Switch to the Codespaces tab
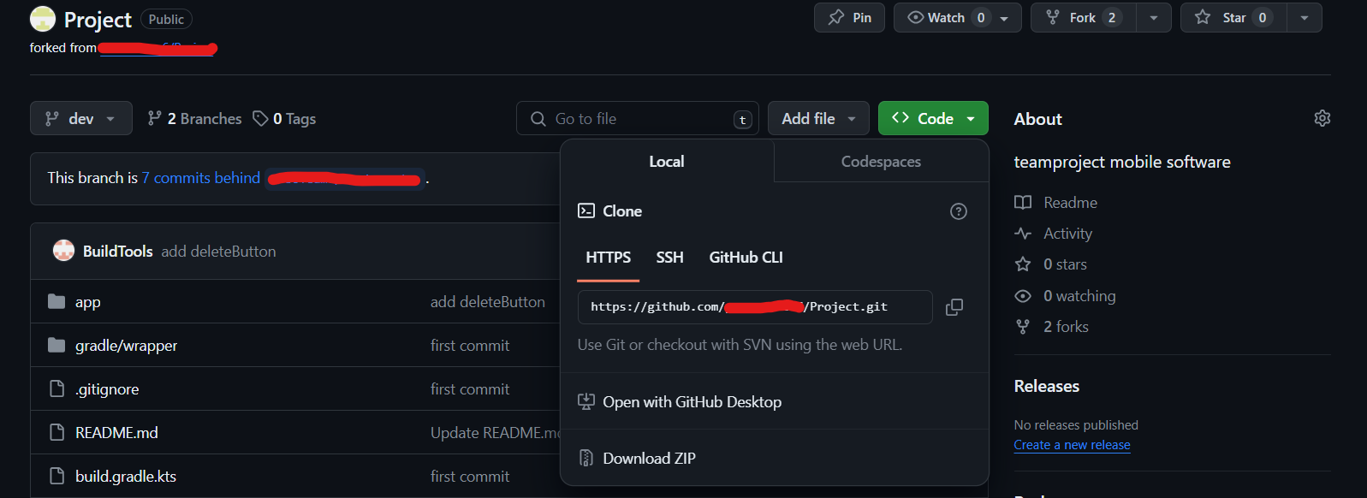Screen dimensions: 1367x498 pos(880,162)
